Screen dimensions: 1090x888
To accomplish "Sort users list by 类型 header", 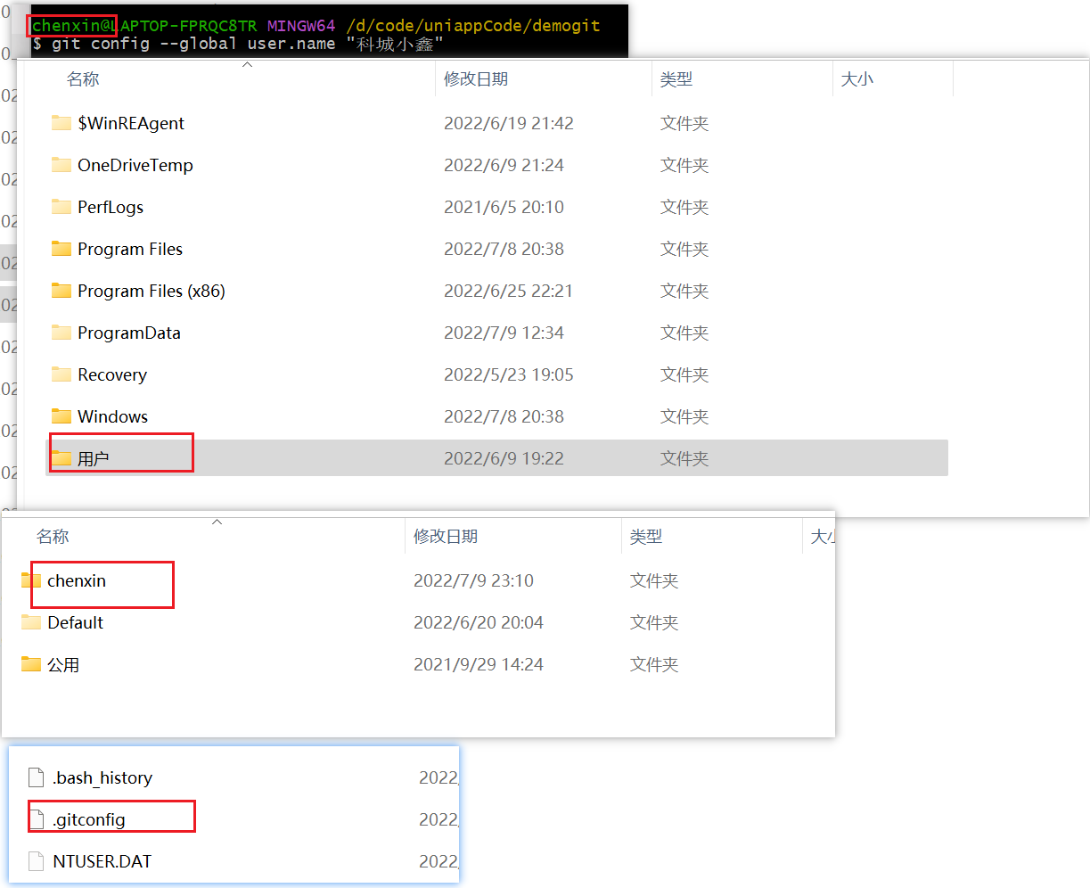I will click(x=646, y=537).
